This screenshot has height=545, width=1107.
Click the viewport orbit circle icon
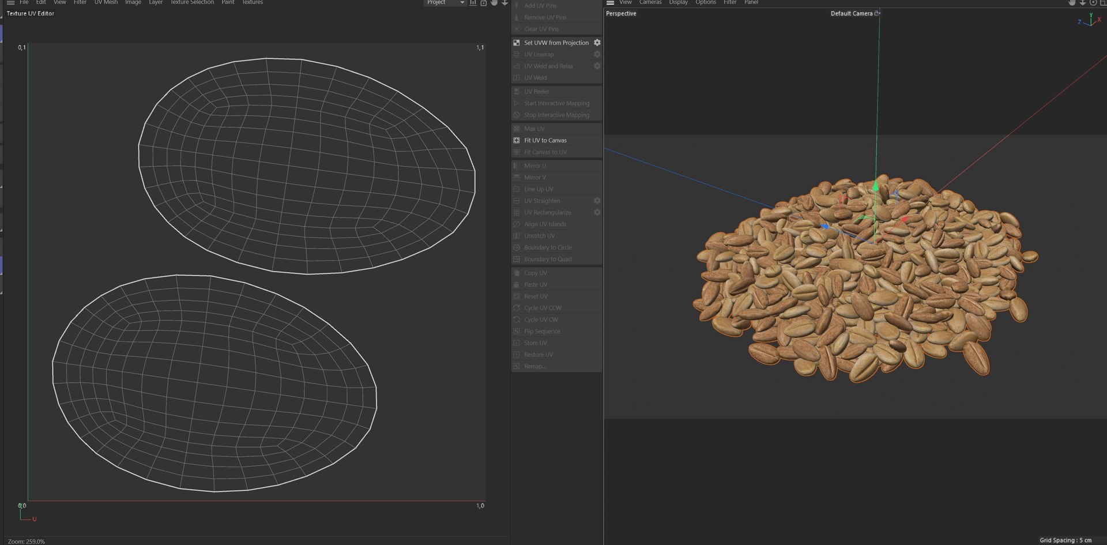point(1093,3)
